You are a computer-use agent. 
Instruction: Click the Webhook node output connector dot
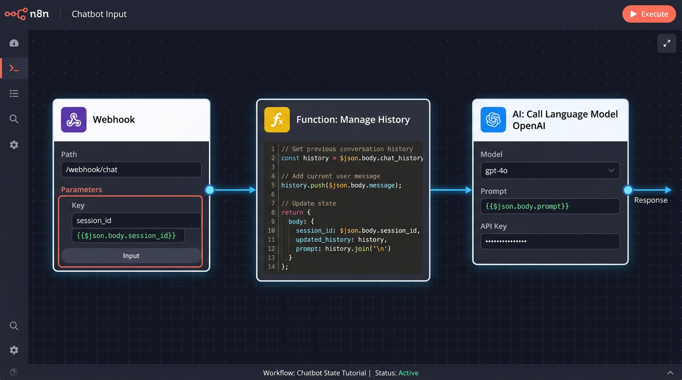coord(210,190)
